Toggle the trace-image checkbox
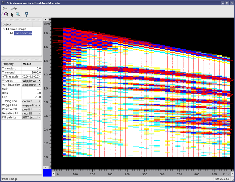Image resolution: width=235 pixels, height=182 pixels. click(x=8, y=29)
